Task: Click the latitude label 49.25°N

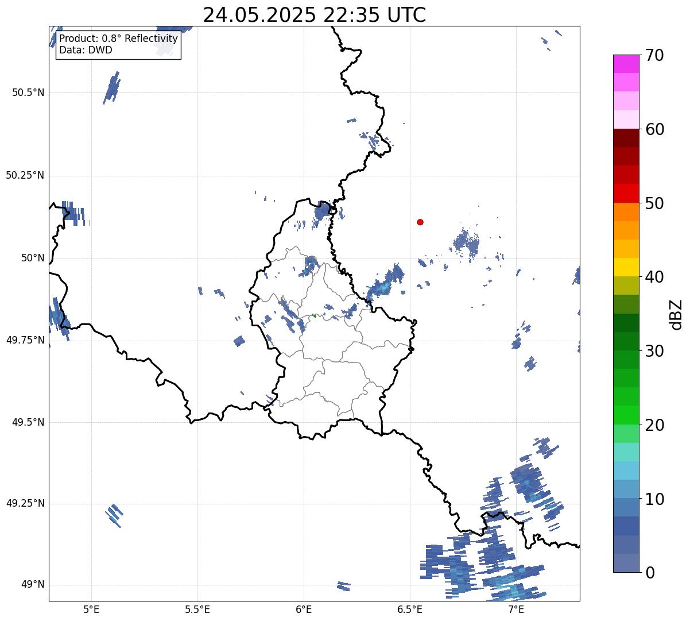Action: [x=25, y=503]
